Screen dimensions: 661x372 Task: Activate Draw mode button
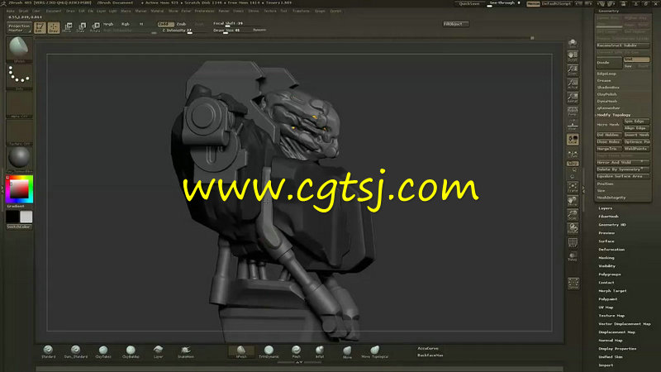[54, 28]
